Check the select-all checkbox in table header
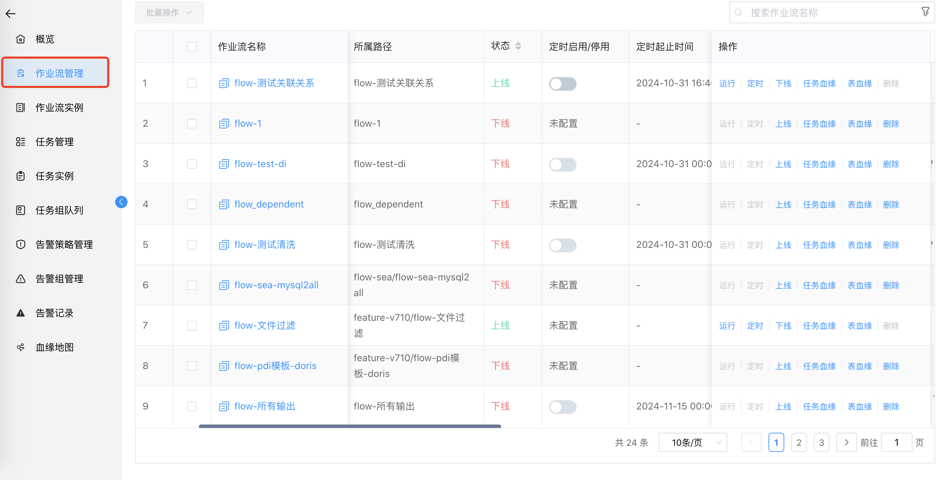This screenshot has height=480, width=944. click(x=192, y=47)
